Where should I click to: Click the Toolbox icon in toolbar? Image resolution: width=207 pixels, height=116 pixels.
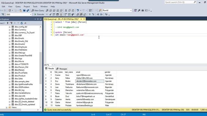pos(143,10)
